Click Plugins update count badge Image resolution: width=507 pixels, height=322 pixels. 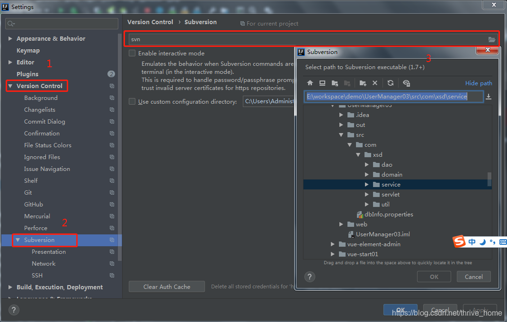pyautogui.click(x=111, y=74)
